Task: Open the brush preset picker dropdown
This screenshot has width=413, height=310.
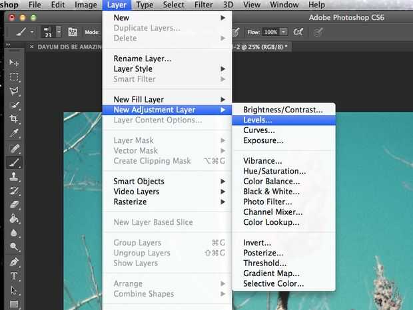Action: tap(59, 32)
